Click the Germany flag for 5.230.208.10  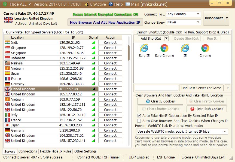pyautogui.click(x=7, y=130)
